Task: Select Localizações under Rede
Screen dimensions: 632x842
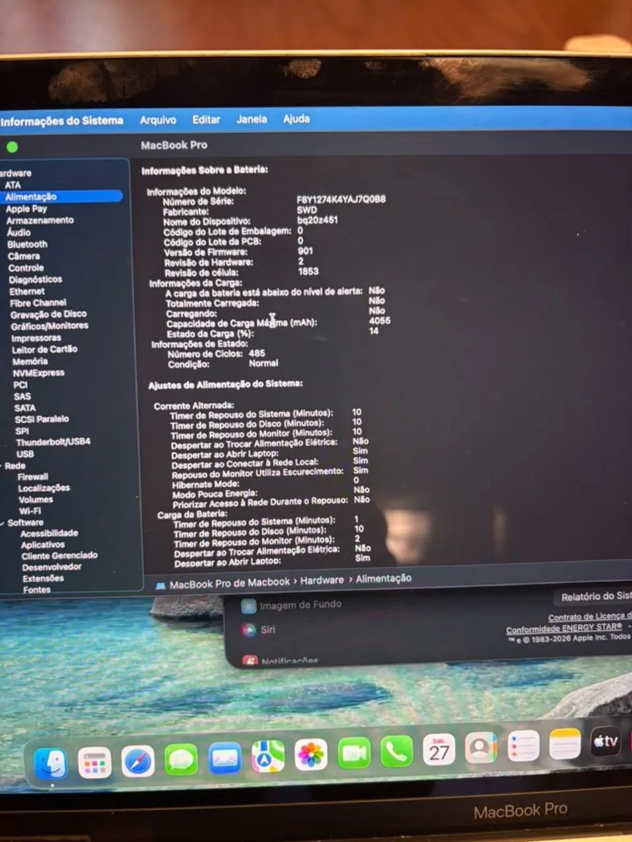Action: point(44,488)
